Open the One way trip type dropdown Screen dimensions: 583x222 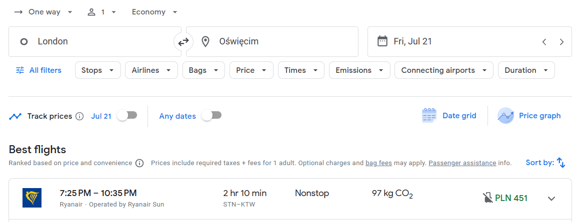pos(43,12)
